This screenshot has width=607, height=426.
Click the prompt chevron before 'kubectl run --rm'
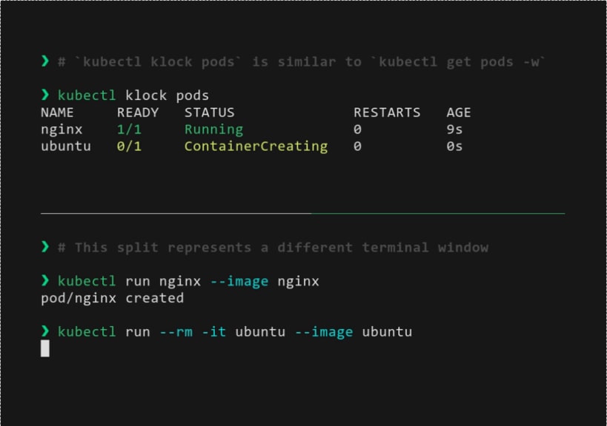[x=45, y=332]
